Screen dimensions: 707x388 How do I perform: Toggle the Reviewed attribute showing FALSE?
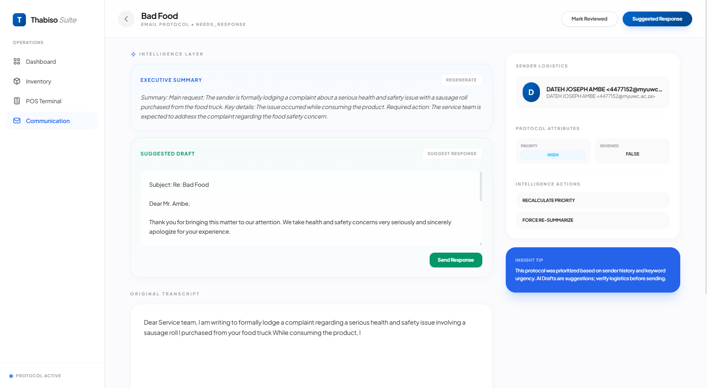click(x=633, y=154)
